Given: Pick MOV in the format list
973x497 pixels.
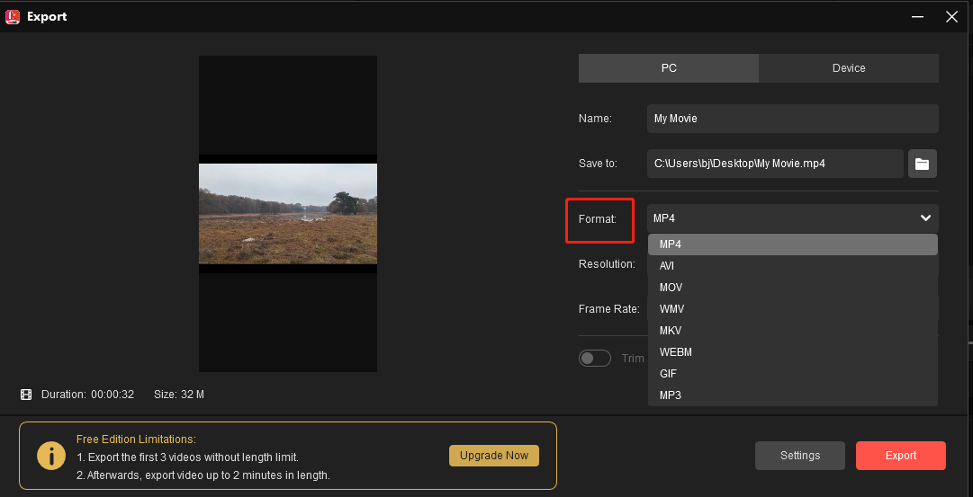Looking at the screenshot, I should (792, 288).
